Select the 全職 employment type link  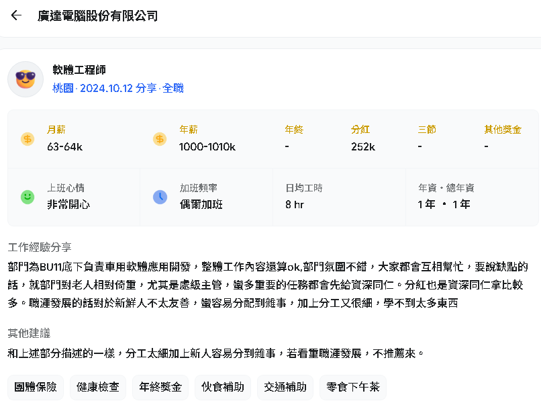[x=173, y=88]
